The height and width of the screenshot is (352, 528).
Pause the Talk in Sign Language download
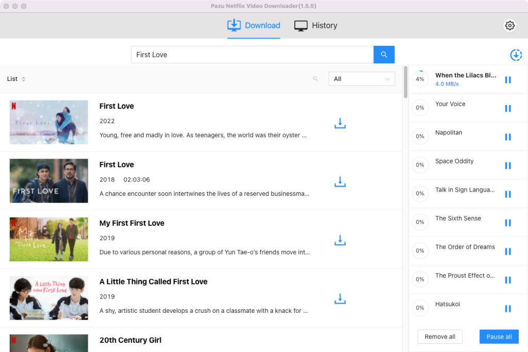[x=508, y=194]
